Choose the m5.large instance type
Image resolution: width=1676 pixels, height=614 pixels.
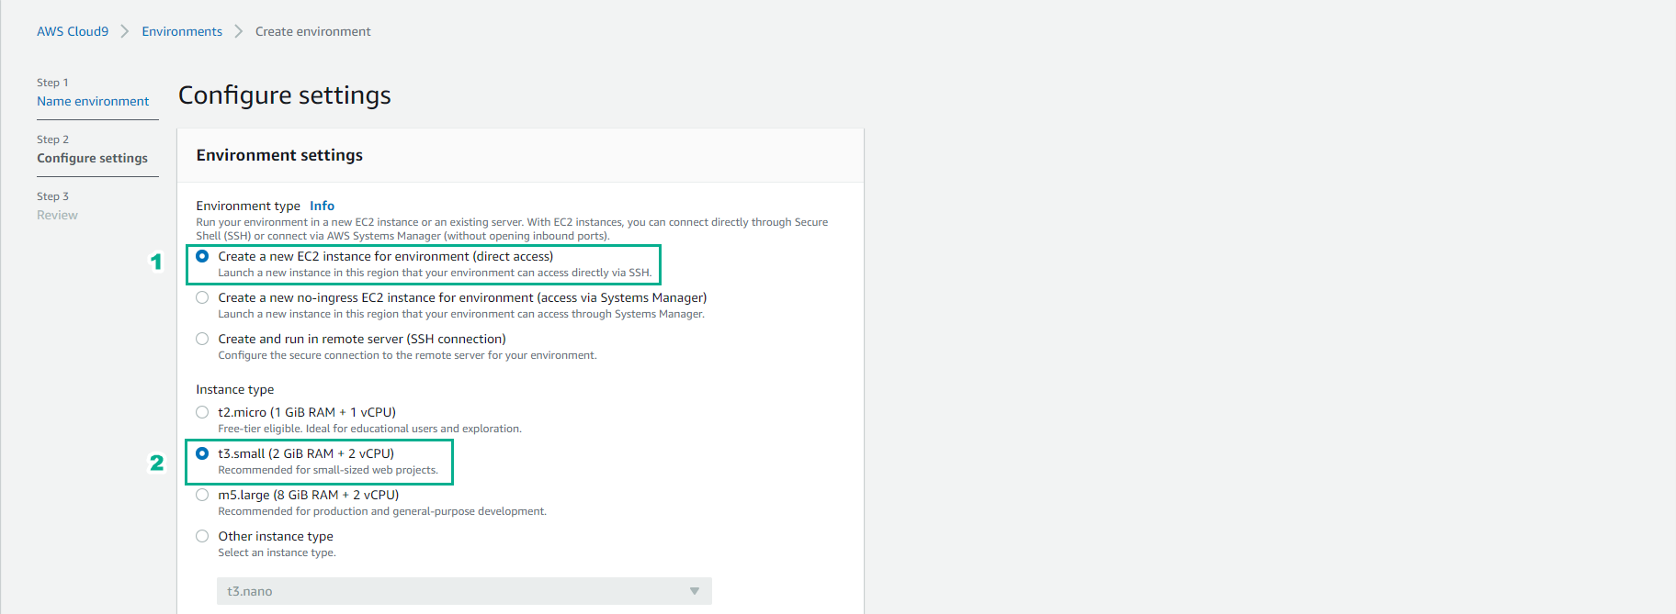coord(202,495)
